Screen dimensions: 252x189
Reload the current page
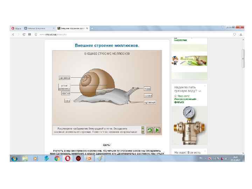[24, 34]
